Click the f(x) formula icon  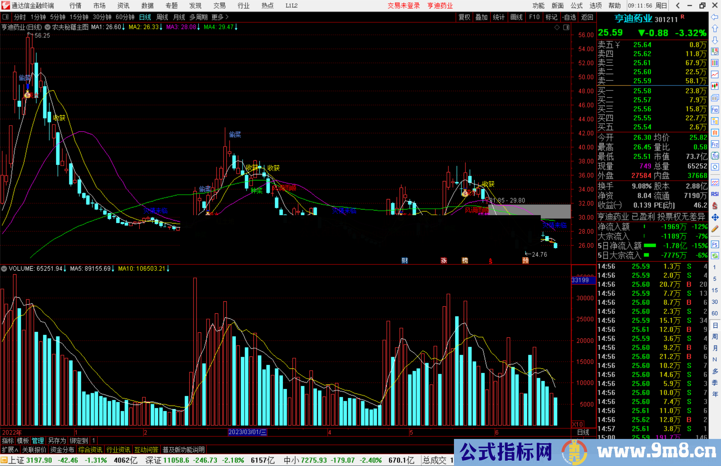[x=715, y=156]
